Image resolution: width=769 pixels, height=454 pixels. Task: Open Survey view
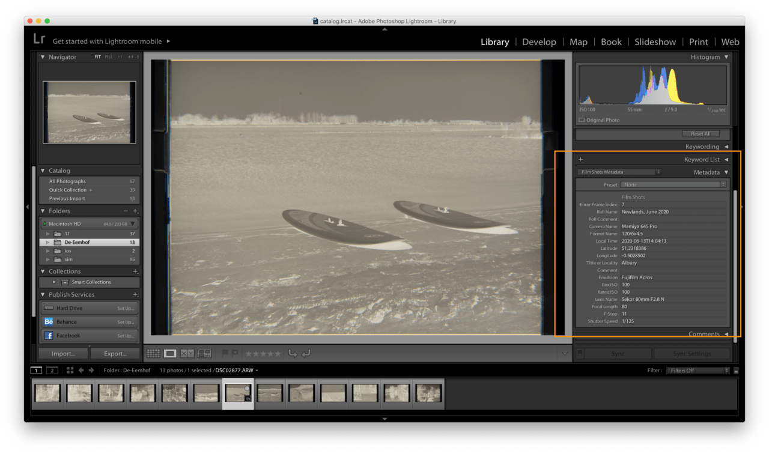tap(205, 354)
